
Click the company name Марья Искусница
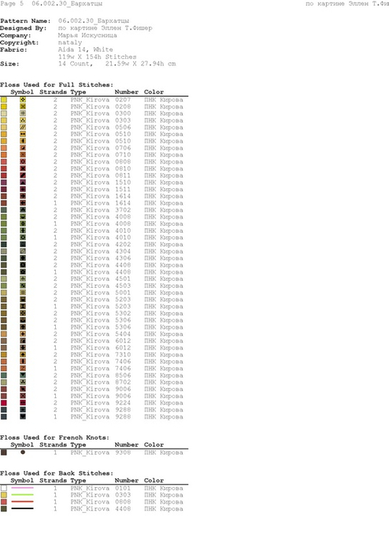pos(87,35)
